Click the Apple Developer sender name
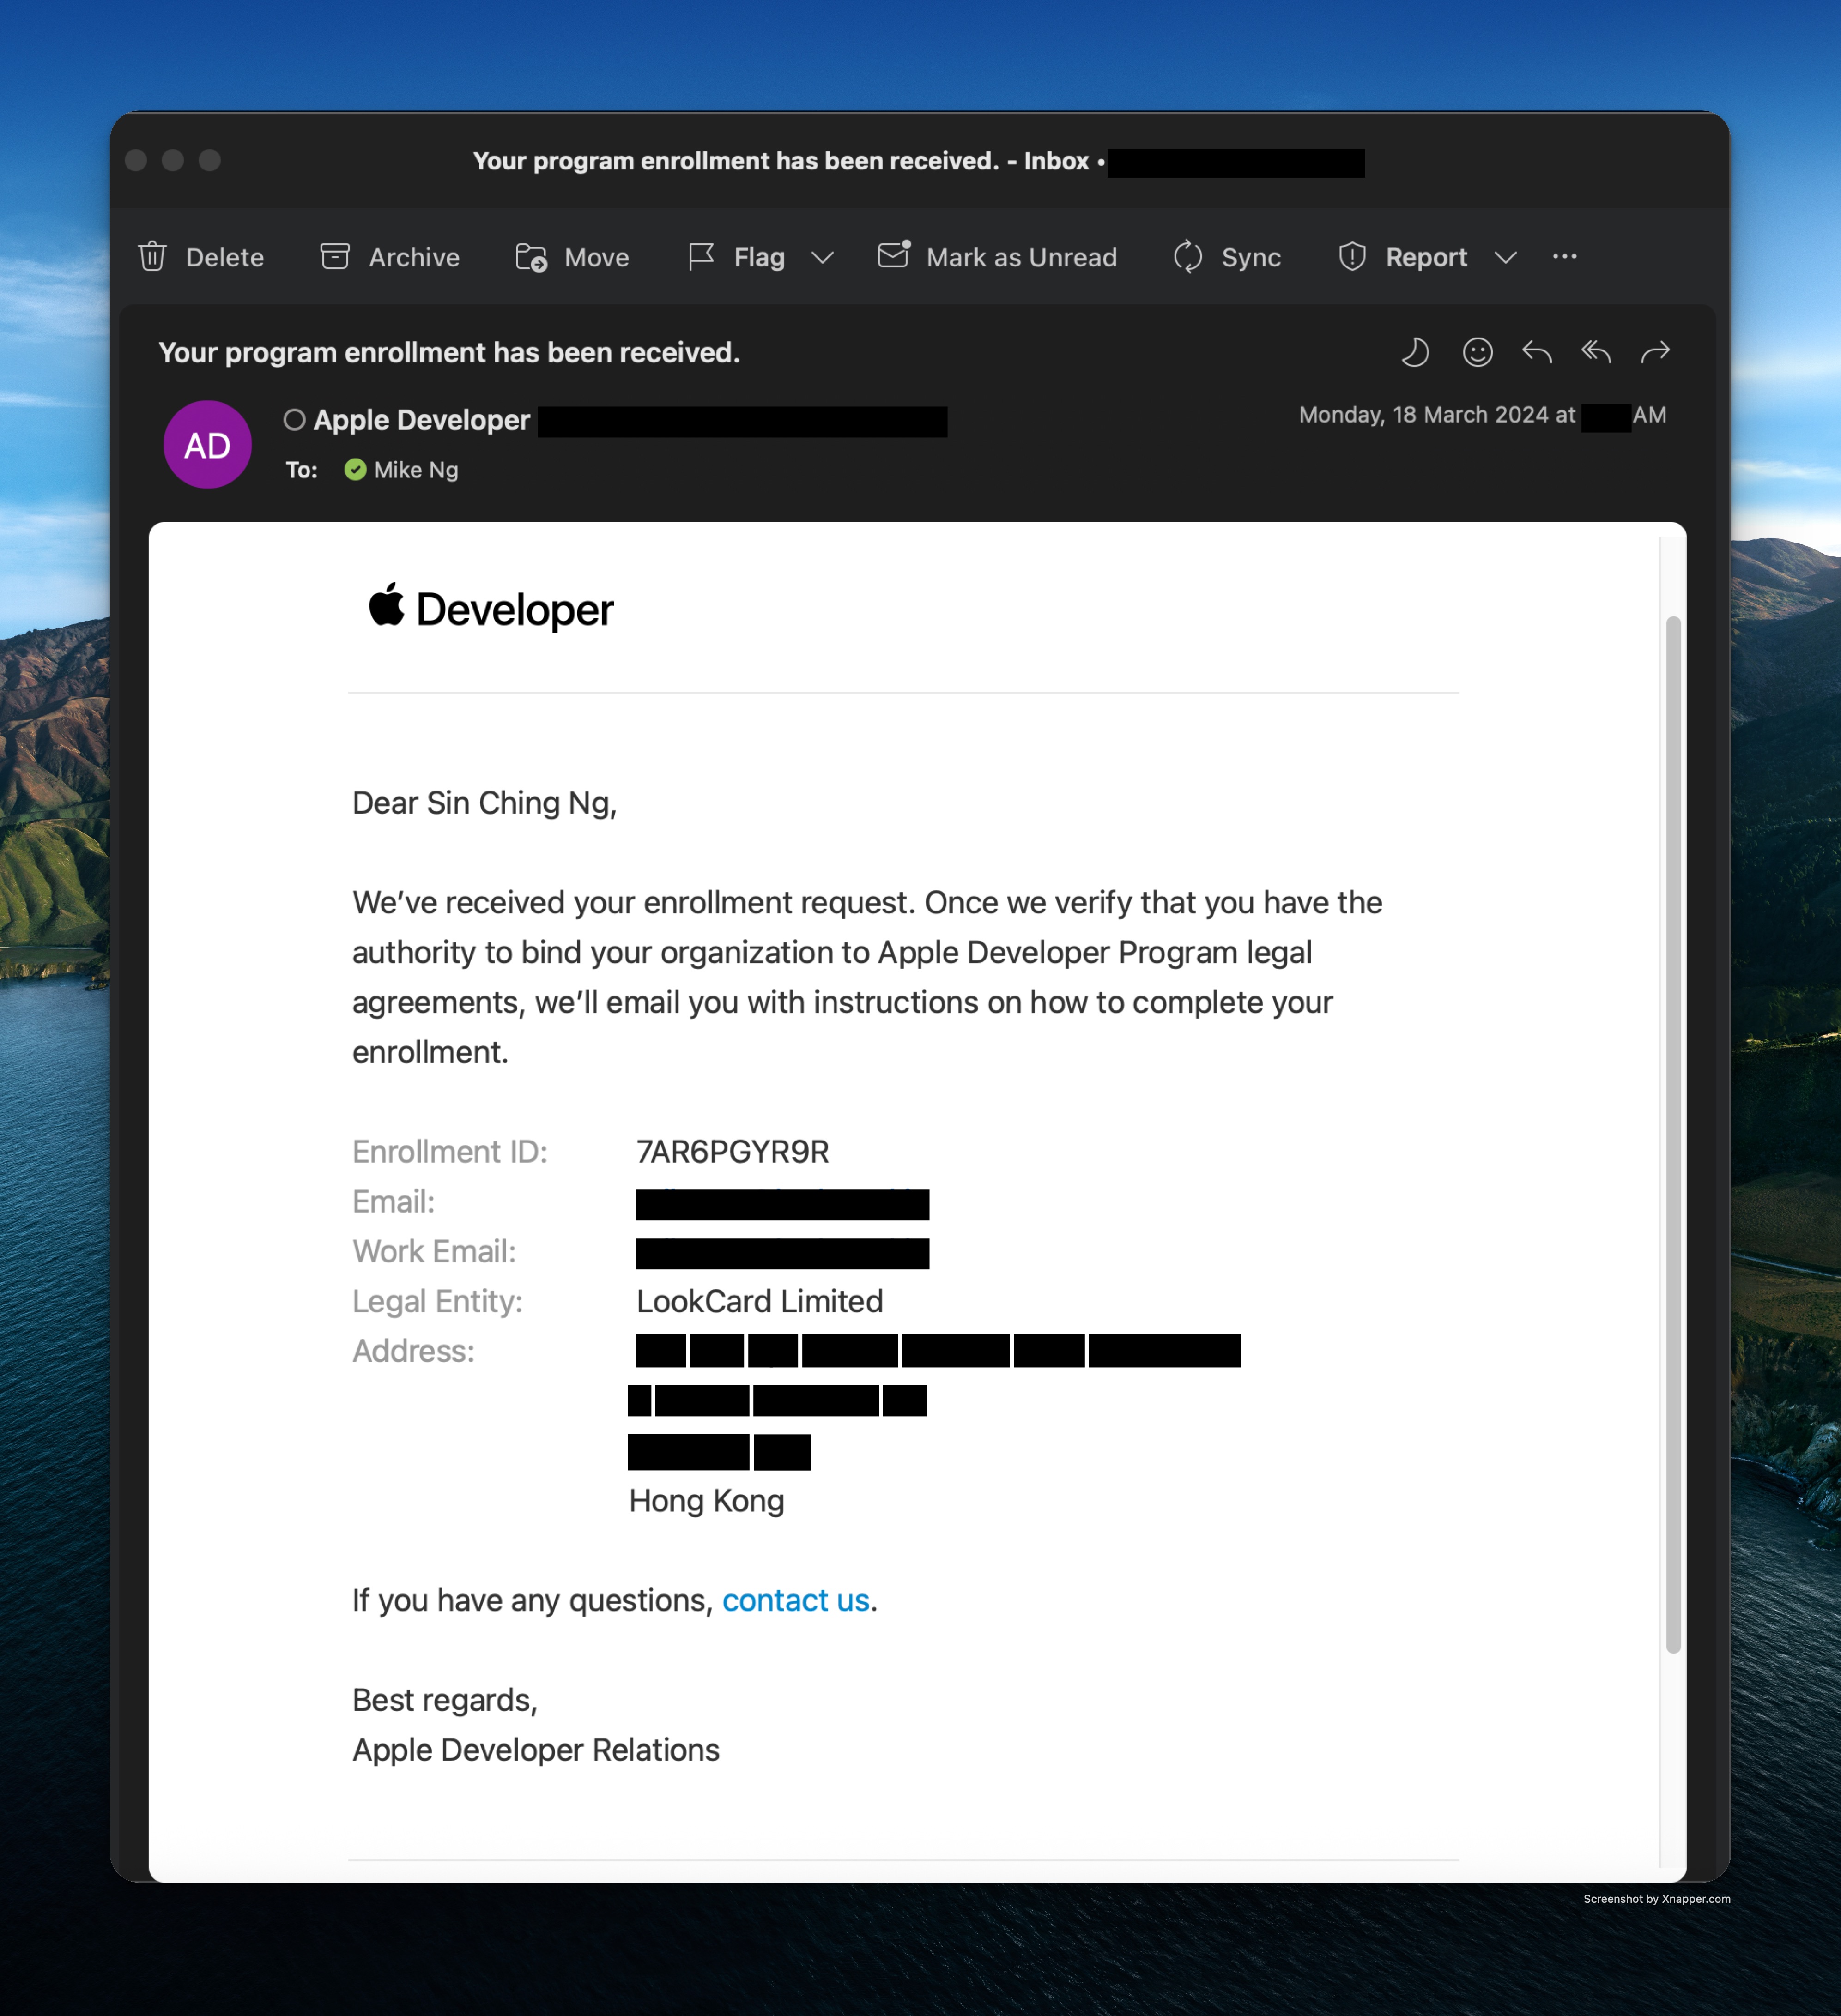The height and width of the screenshot is (2016, 1841). 421,420
